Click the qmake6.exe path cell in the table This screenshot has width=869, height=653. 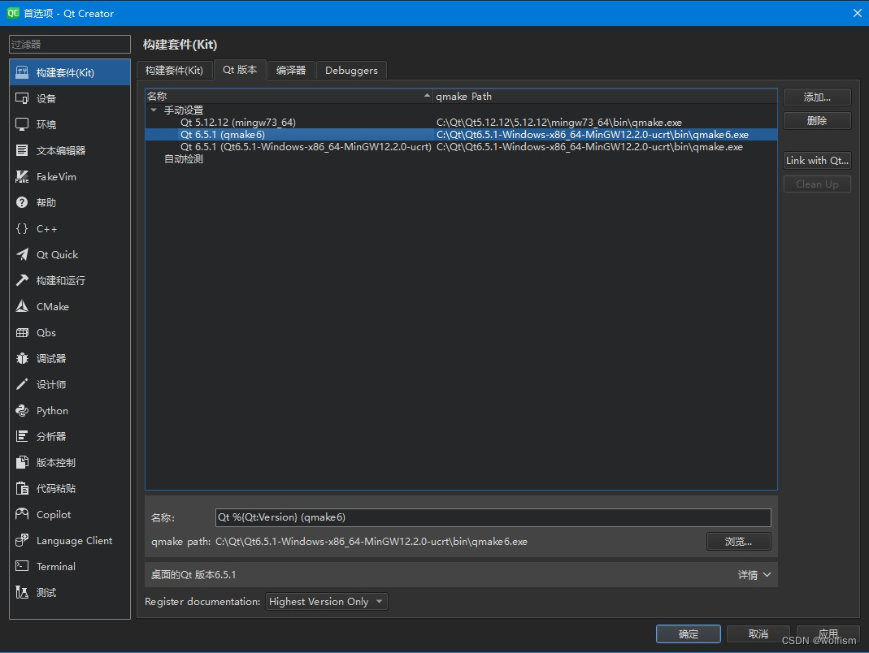pyautogui.click(x=593, y=135)
